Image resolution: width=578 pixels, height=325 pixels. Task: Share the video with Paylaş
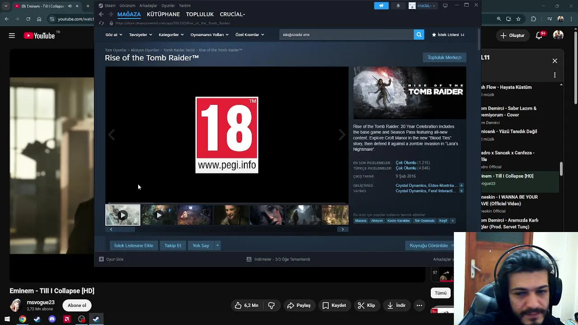click(x=299, y=306)
